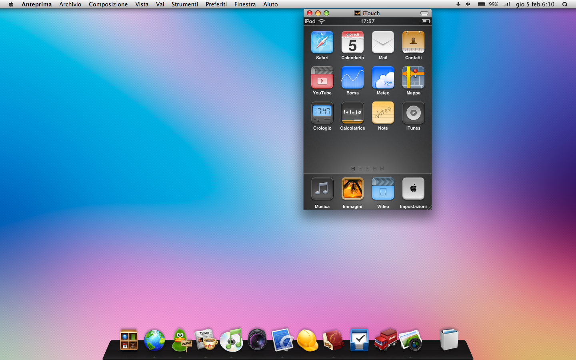Open the Mail app icon
The height and width of the screenshot is (360, 576).
(383, 42)
